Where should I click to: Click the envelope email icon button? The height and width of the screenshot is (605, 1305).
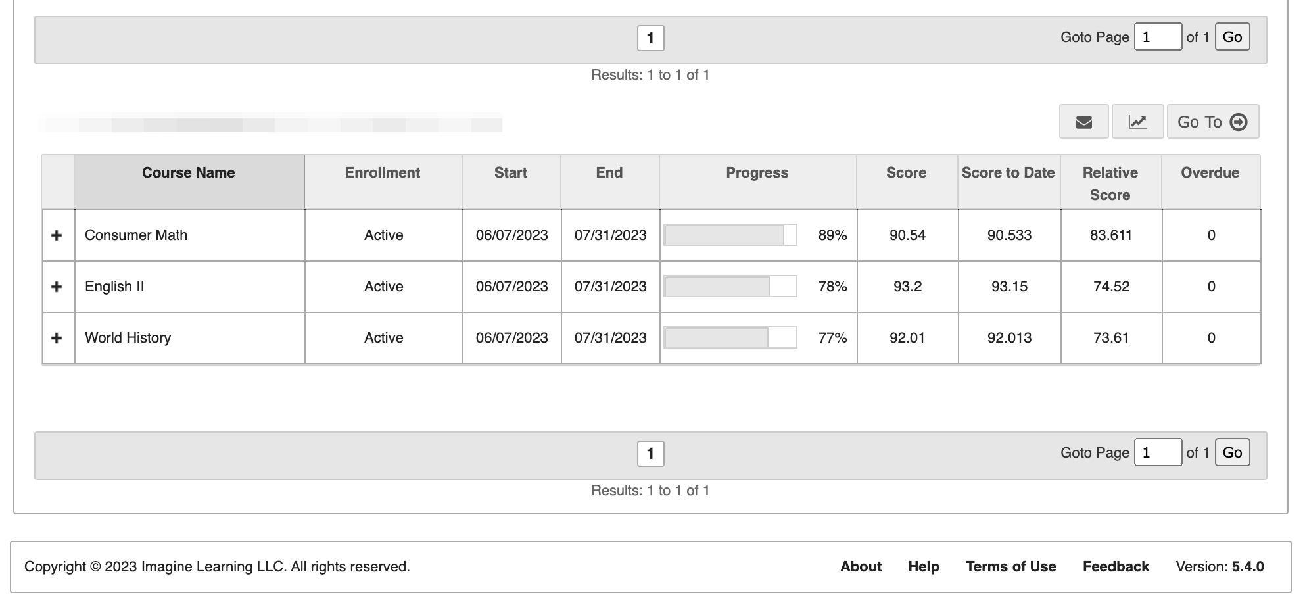pyautogui.click(x=1083, y=122)
